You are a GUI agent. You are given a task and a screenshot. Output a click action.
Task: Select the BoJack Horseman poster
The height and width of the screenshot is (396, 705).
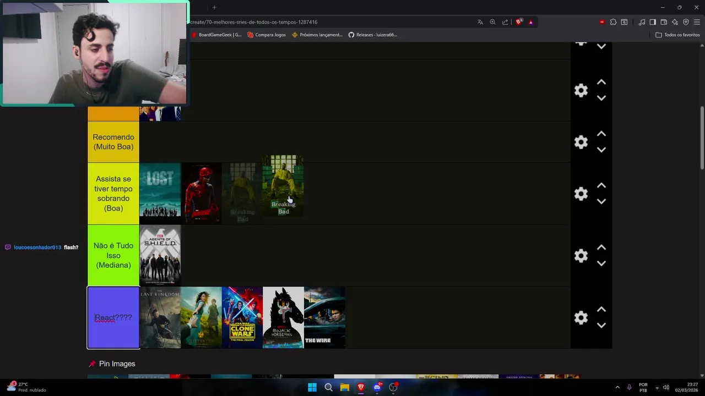point(283,317)
